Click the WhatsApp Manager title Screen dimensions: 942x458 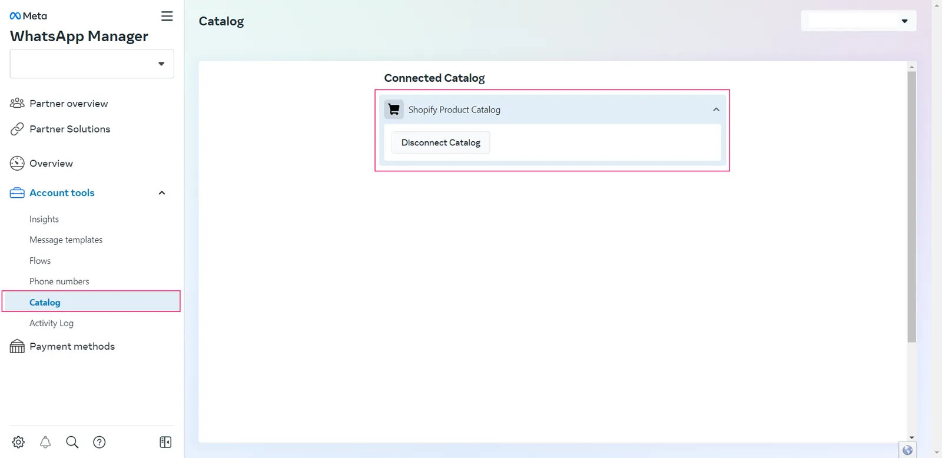coord(79,36)
